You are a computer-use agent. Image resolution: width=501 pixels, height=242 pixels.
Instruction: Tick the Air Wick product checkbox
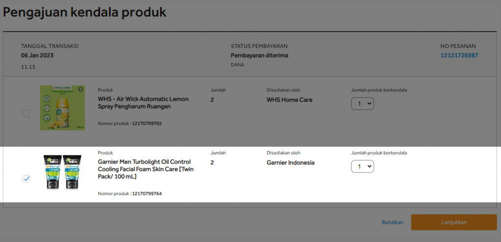pyautogui.click(x=26, y=113)
